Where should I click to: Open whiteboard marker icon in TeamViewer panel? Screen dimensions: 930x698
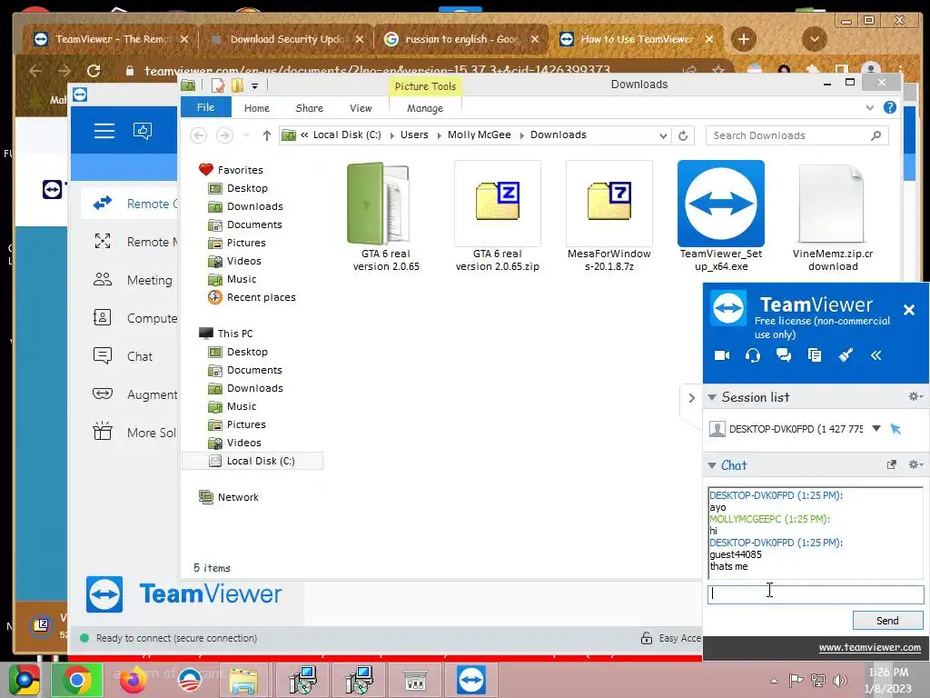click(846, 355)
